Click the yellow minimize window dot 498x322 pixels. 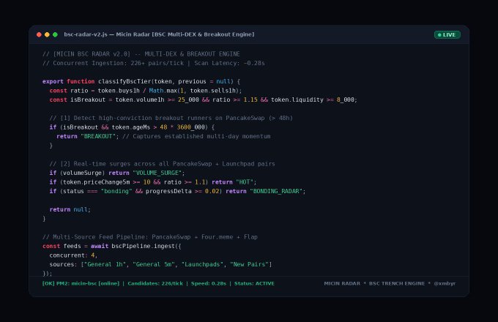[47, 34]
